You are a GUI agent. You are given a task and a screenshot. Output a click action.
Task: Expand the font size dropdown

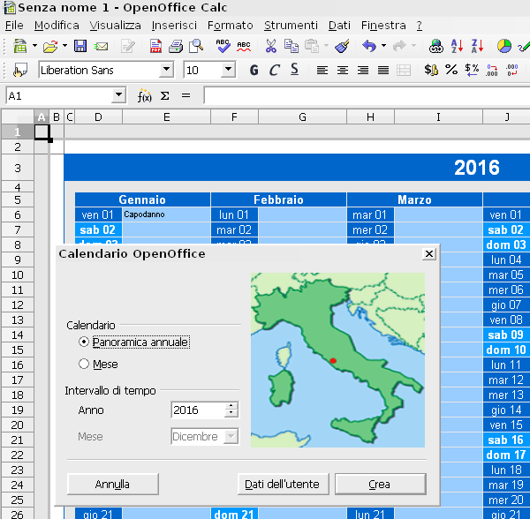(x=228, y=70)
